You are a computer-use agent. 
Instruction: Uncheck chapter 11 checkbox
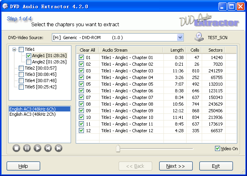coord(81,124)
